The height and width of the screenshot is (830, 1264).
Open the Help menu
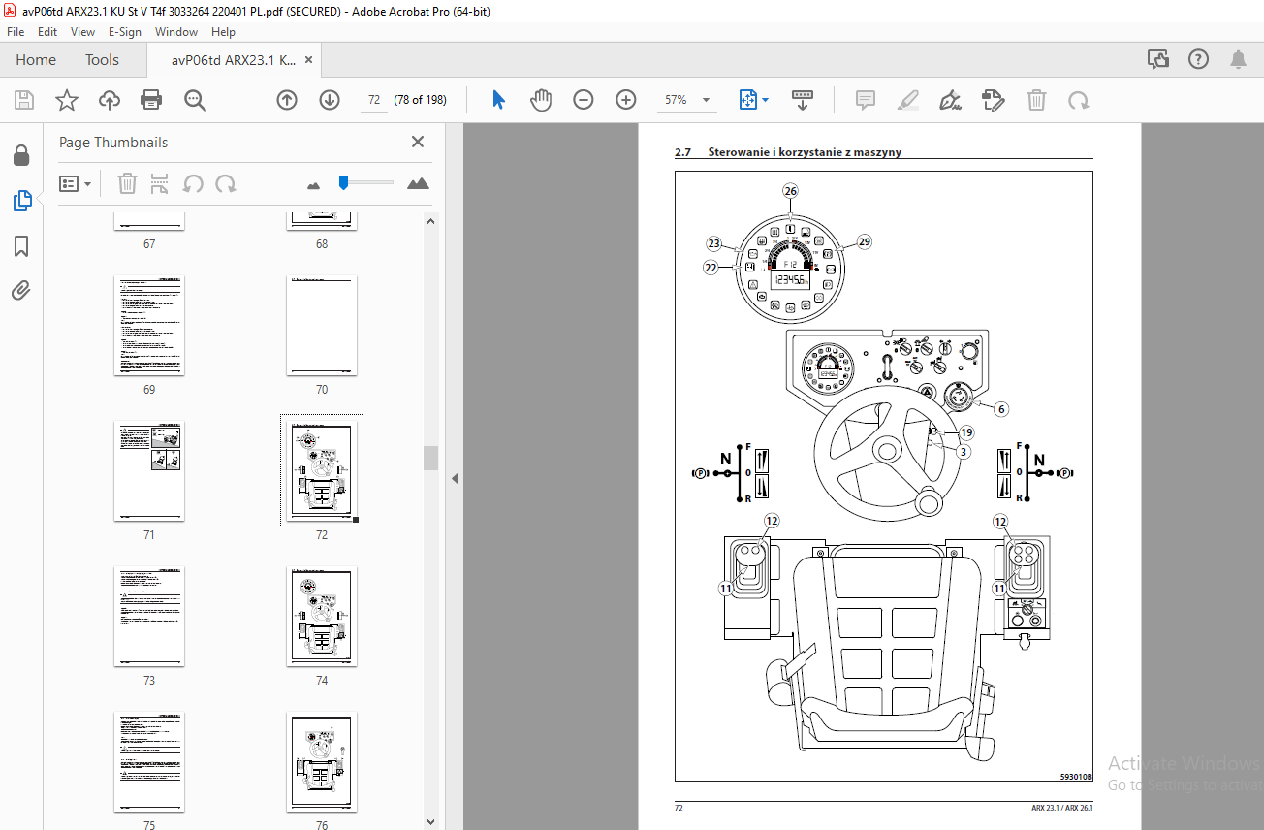pyautogui.click(x=223, y=31)
